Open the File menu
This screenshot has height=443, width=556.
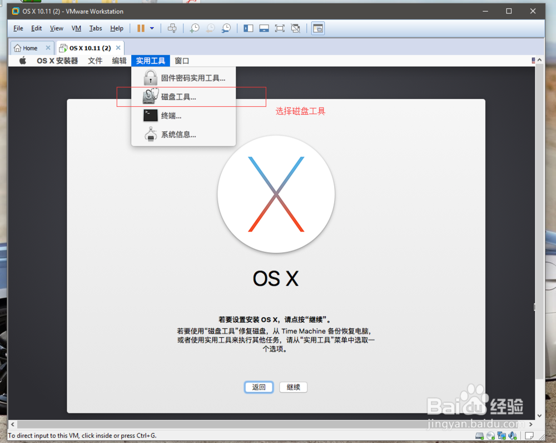pyautogui.click(x=18, y=28)
